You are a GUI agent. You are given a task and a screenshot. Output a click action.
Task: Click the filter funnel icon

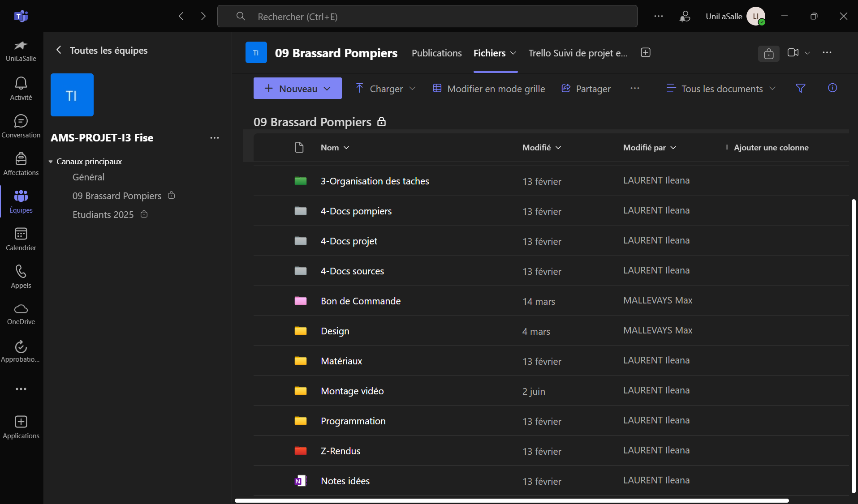coord(800,88)
